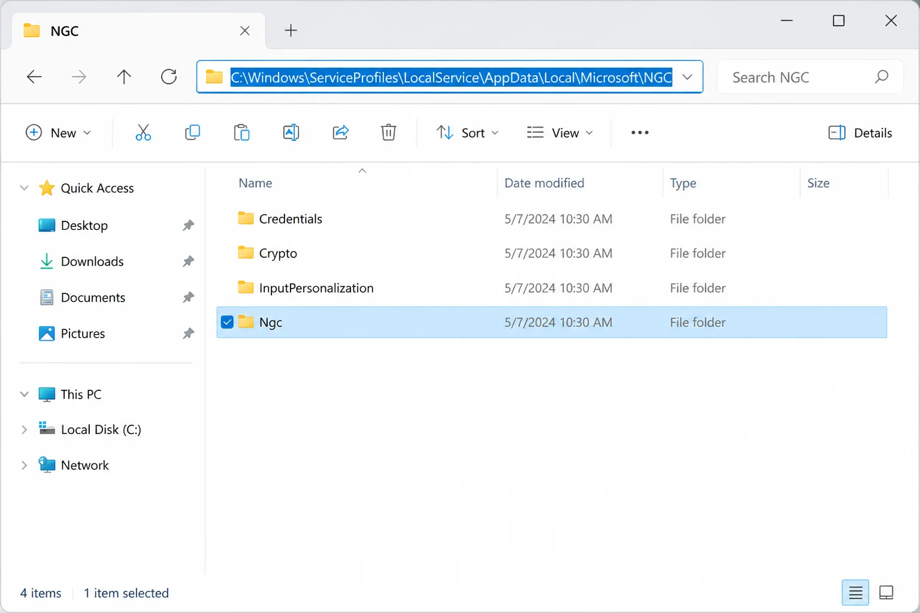Click the InputPersonalization folder icon
Screen dimensions: 920x613
pyautogui.click(x=246, y=287)
